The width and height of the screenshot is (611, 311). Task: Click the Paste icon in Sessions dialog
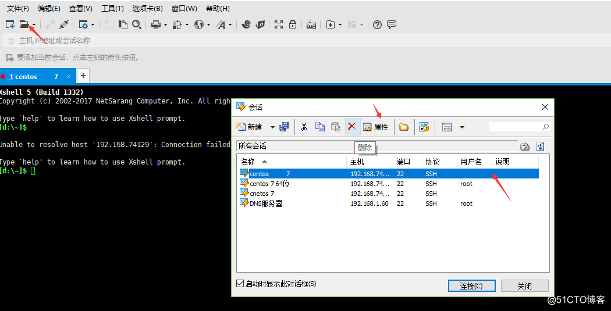click(x=336, y=127)
